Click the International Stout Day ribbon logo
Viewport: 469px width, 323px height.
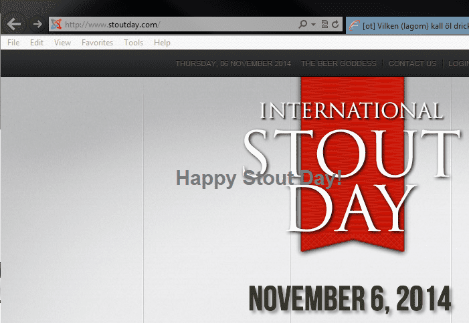352,164
